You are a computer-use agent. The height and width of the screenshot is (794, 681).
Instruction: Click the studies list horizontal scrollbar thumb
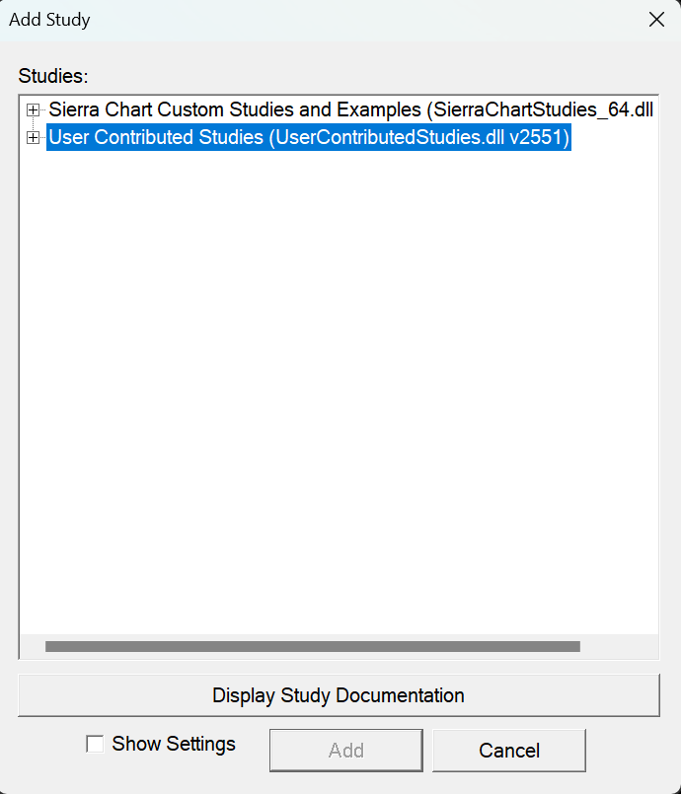(x=312, y=647)
